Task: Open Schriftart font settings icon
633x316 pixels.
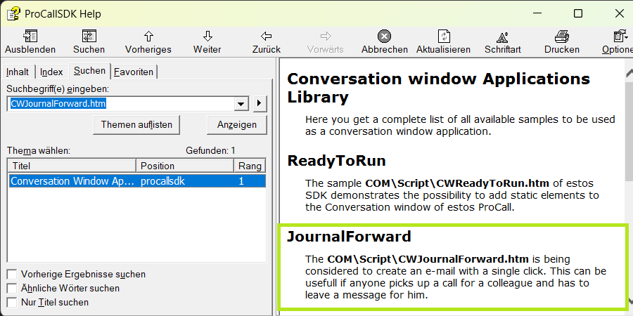Action: (x=502, y=37)
